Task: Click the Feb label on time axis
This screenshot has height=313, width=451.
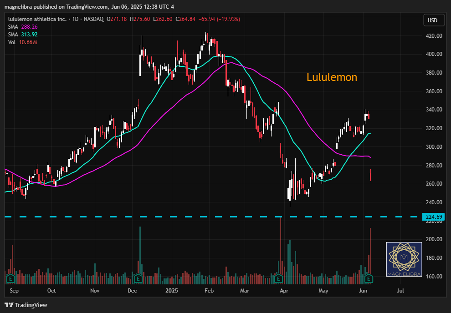Action: click(x=209, y=291)
